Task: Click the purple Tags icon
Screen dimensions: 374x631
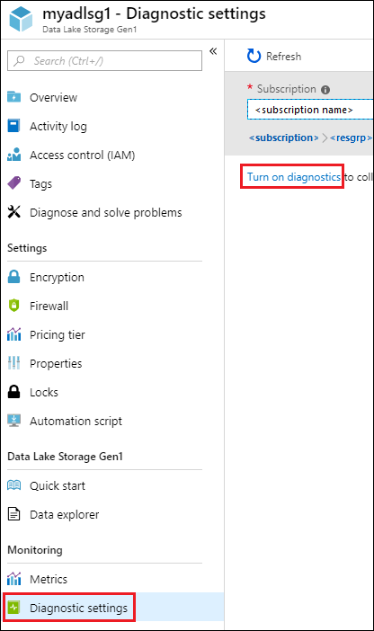Action: (14, 183)
